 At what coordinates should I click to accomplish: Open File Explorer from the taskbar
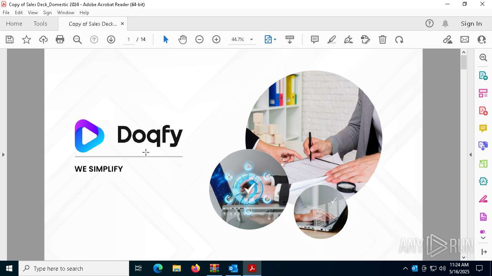pyautogui.click(x=176, y=268)
